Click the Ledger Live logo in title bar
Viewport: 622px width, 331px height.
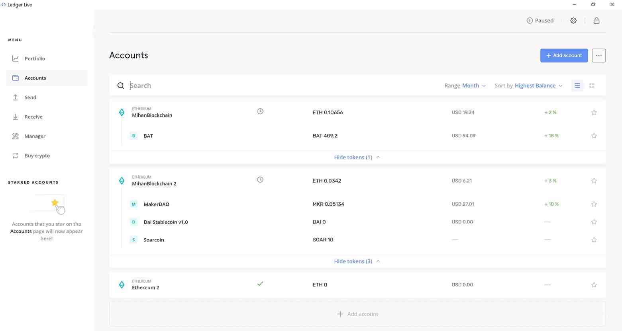coord(4,5)
